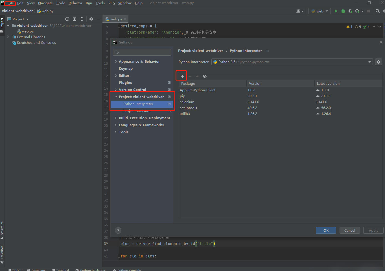Select Scratches and Consoles tree item
385x271 pixels.
(36, 42)
